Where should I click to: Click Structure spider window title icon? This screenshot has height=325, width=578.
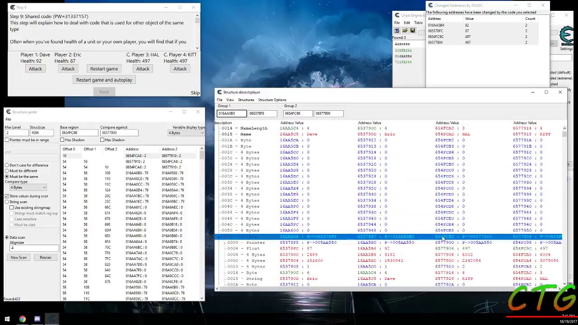8,112
